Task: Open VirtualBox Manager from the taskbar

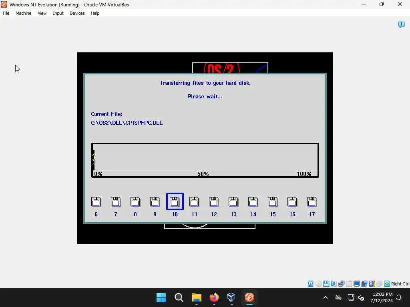Action: [231, 297]
